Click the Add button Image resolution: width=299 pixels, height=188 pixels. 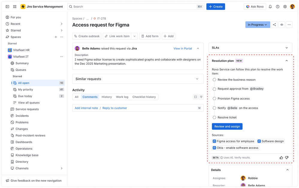tap(169, 36)
